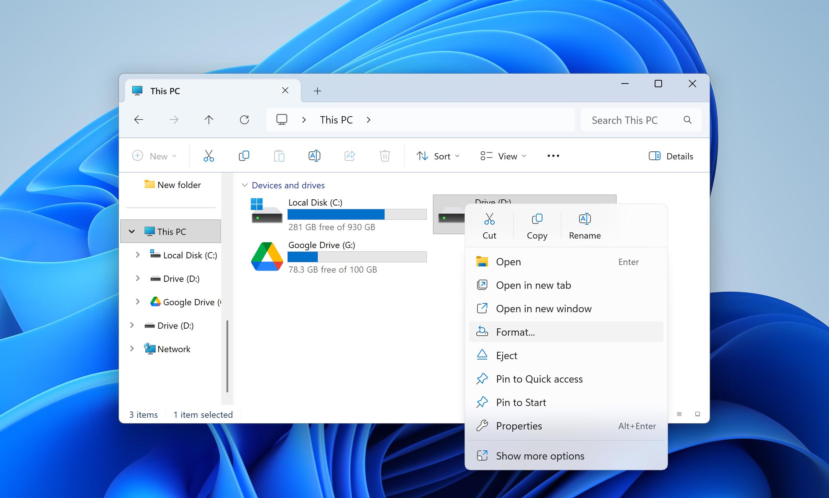Viewport: 829px width, 498px height.
Task: Open Google Drive G from the file list
Action: click(x=321, y=245)
